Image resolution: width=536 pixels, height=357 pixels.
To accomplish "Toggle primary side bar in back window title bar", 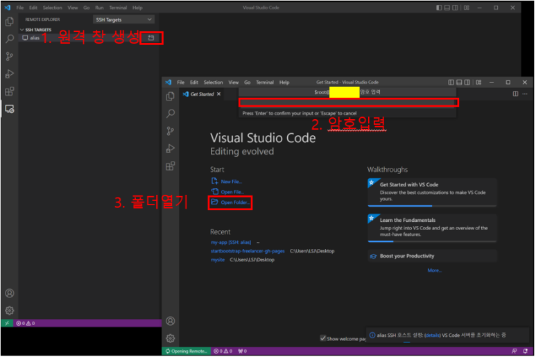I will click(x=439, y=8).
